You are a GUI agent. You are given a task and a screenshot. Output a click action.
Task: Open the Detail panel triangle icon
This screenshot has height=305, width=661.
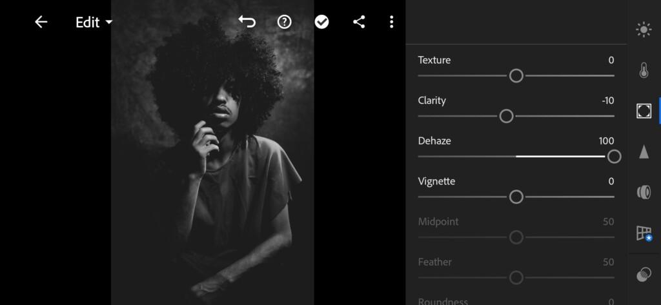pos(644,152)
